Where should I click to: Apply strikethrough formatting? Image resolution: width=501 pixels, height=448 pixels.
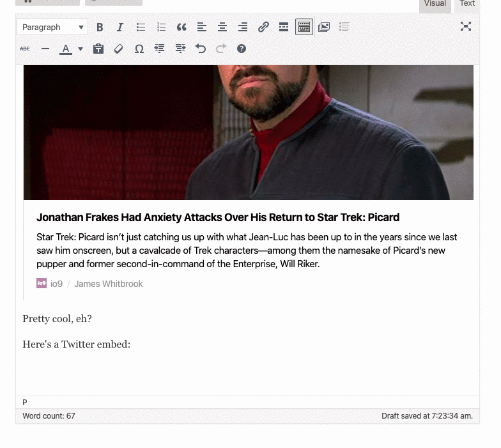click(x=25, y=49)
